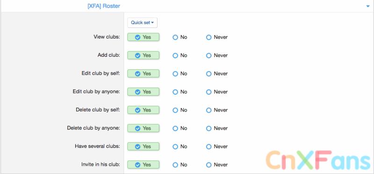Set Add club to Never

pos(217,55)
